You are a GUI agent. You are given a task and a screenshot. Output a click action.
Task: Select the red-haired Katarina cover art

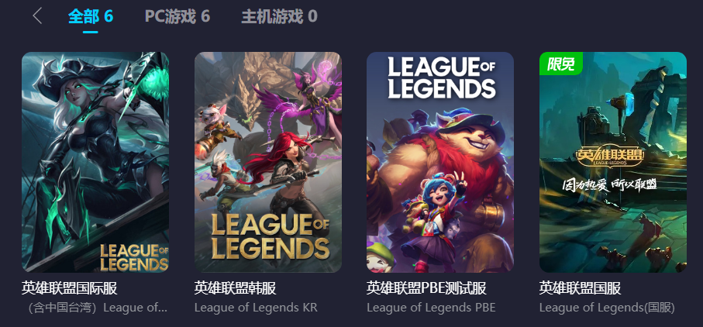coord(268,162)
